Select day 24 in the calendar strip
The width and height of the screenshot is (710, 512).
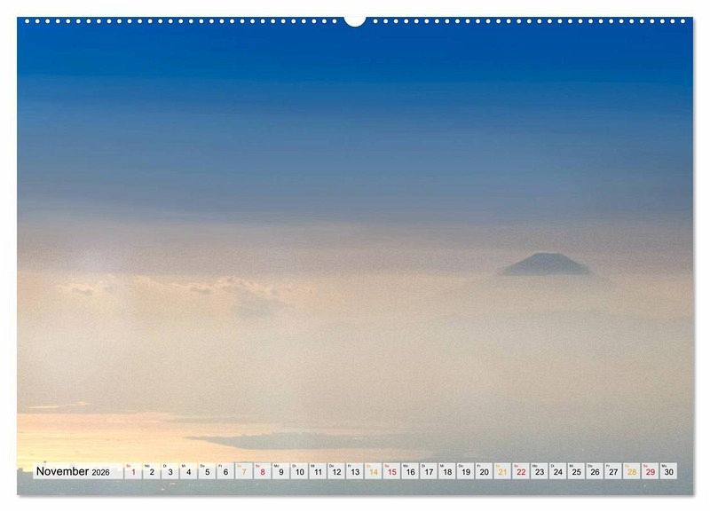558,471
